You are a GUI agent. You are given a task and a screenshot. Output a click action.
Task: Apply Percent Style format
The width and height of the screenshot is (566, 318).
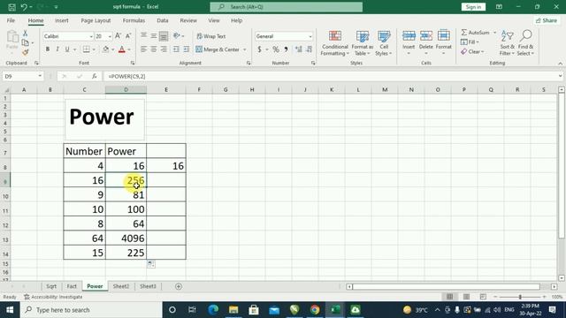[276, 49]
